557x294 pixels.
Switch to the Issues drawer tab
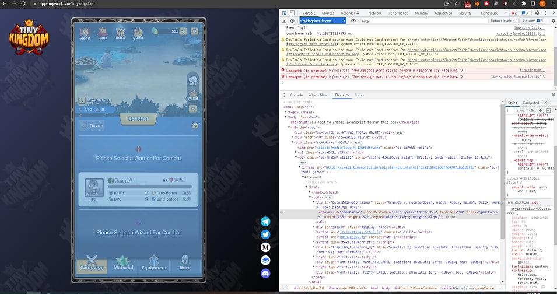click(x=359, y=95)
